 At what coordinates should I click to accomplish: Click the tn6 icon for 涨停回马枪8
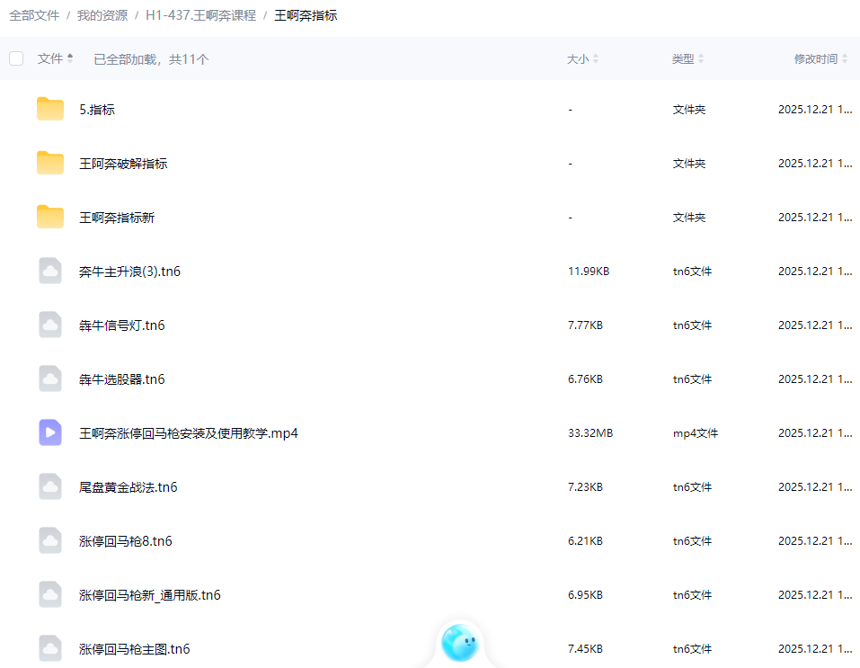[50, 540]
